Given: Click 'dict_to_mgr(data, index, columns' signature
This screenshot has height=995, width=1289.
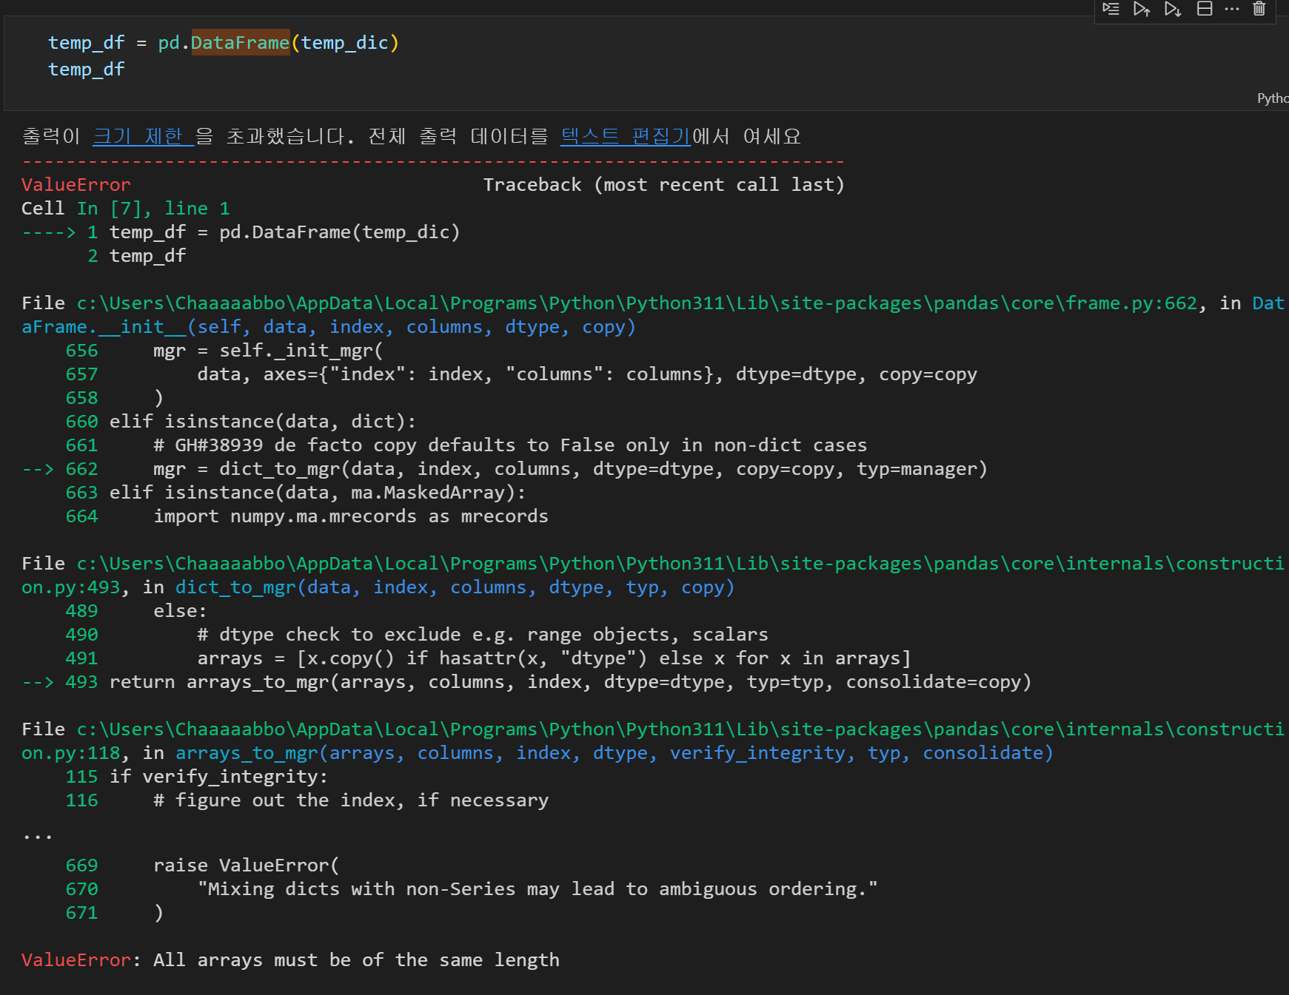Looking at the screenshot, I should (455, 587).
